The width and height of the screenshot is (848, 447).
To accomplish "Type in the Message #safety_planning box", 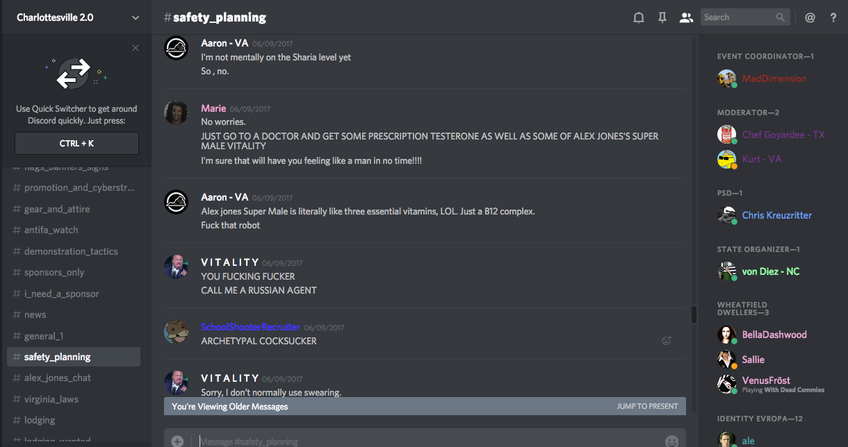I will tap(417, 441).
